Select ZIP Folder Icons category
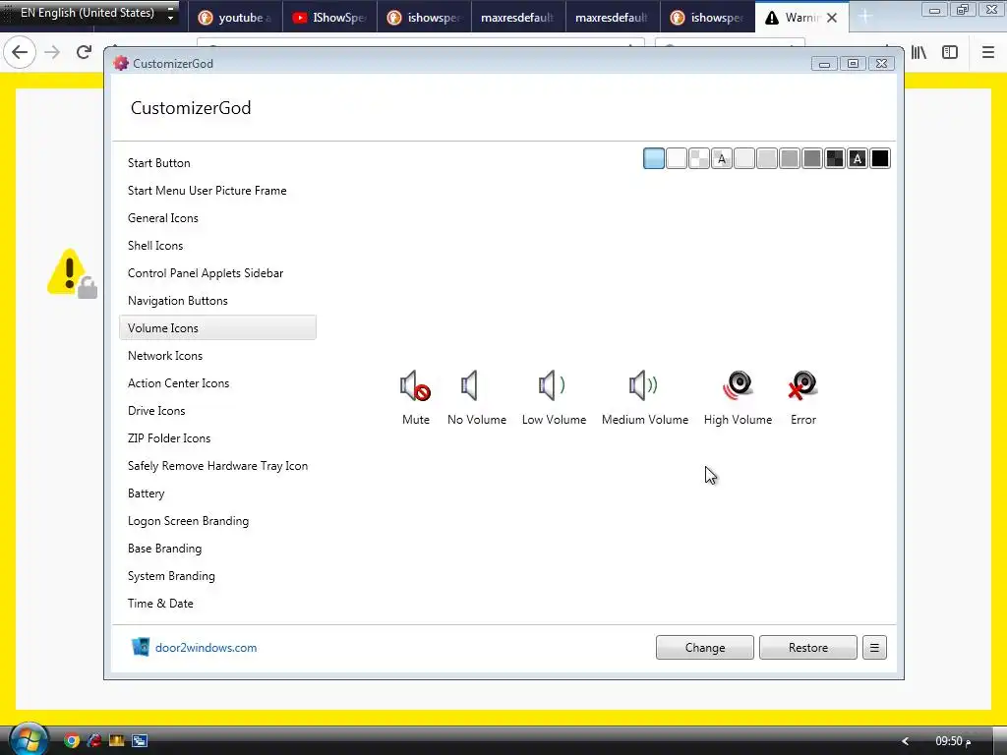The width and height of the screenshot is (1007, 755). click(x=217, y=438)
